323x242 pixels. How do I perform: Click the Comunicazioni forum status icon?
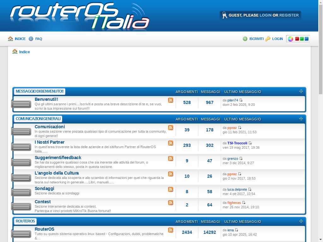tap(21, 131)
